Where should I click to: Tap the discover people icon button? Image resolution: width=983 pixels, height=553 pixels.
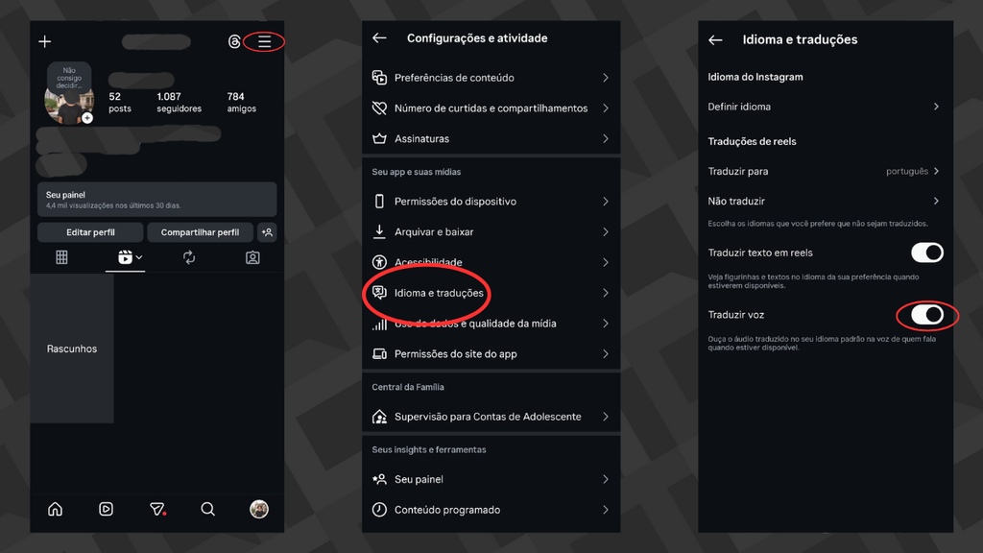point(267,232)
